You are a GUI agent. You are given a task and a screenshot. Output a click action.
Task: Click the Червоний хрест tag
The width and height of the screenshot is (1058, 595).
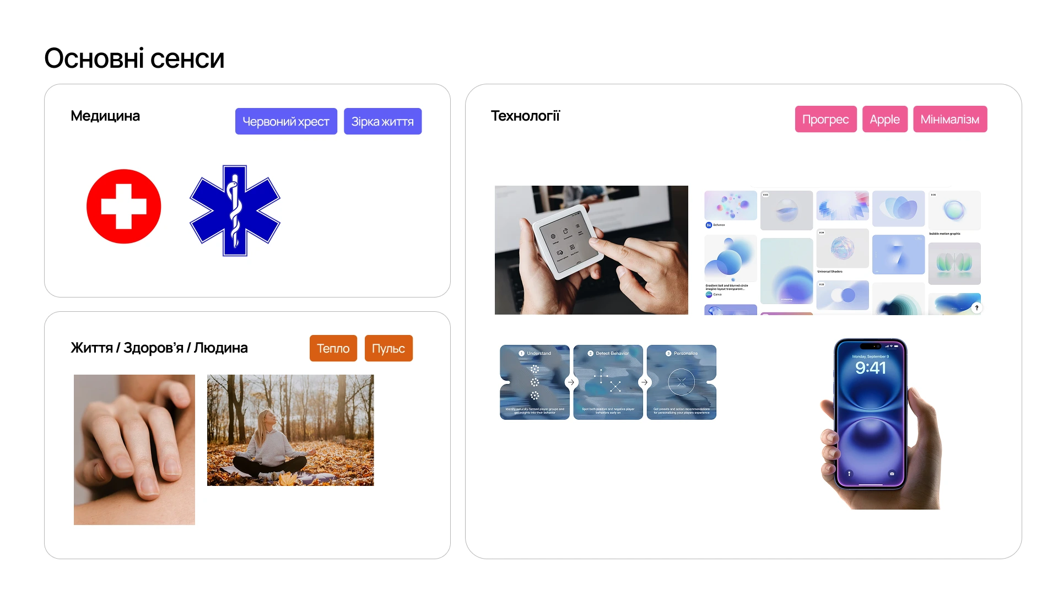[x=286, y=121]
